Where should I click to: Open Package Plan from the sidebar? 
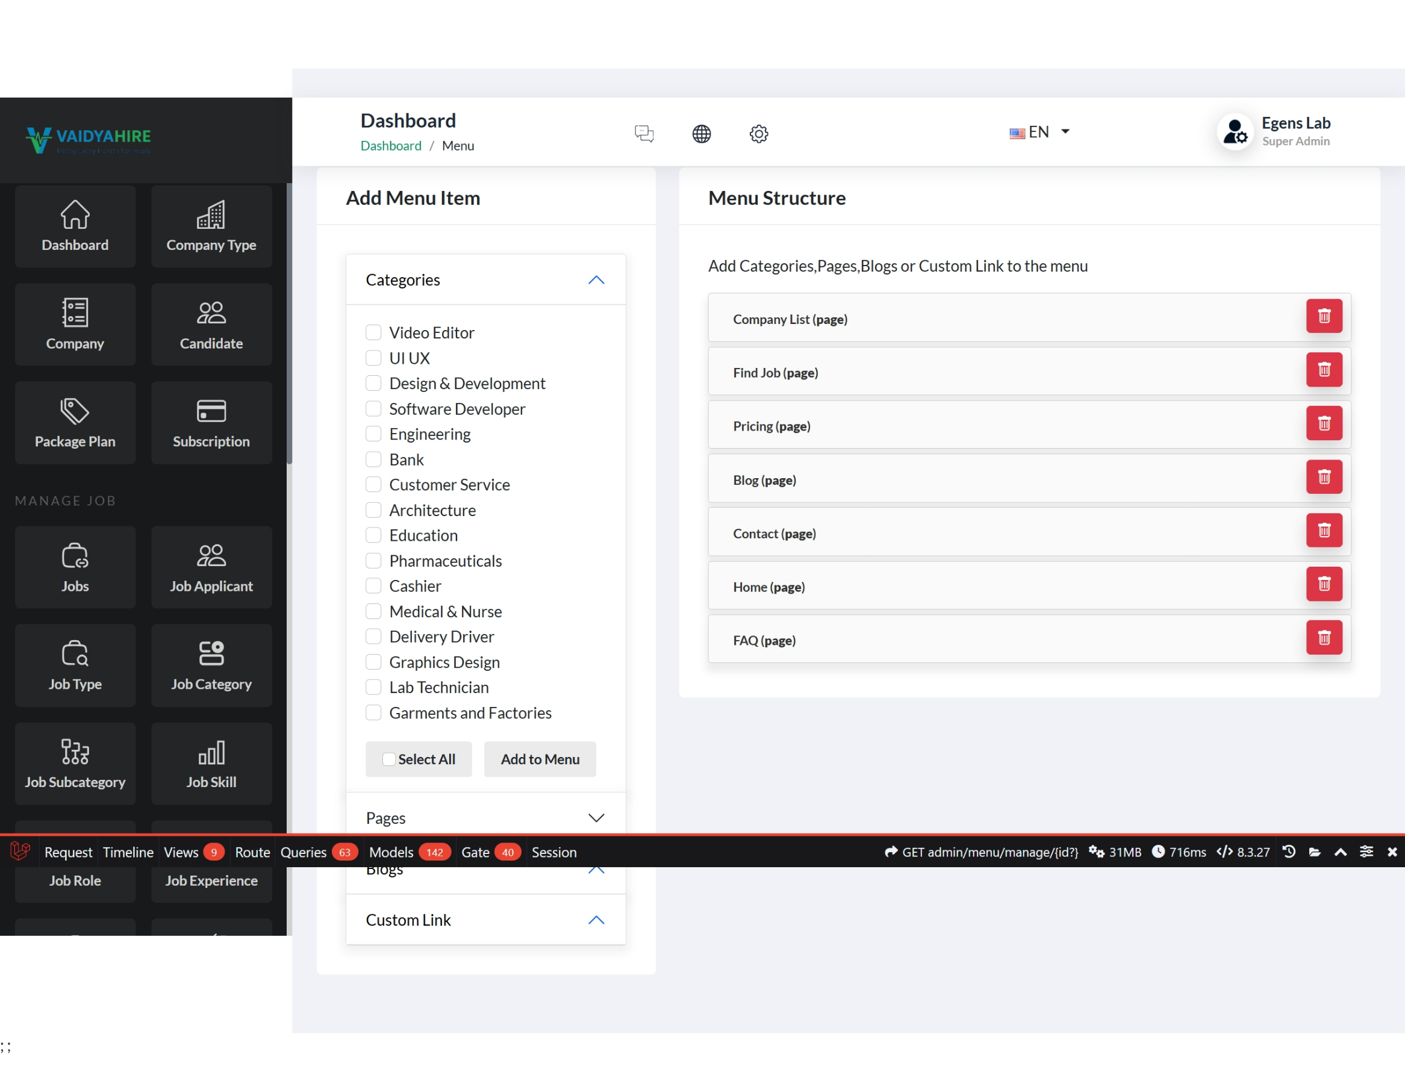tap(75, 423)
